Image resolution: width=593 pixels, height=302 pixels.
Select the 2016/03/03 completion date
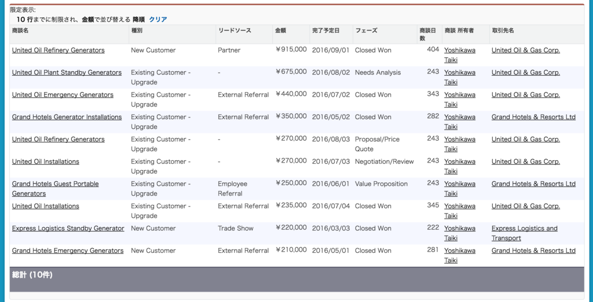[331, 229]
